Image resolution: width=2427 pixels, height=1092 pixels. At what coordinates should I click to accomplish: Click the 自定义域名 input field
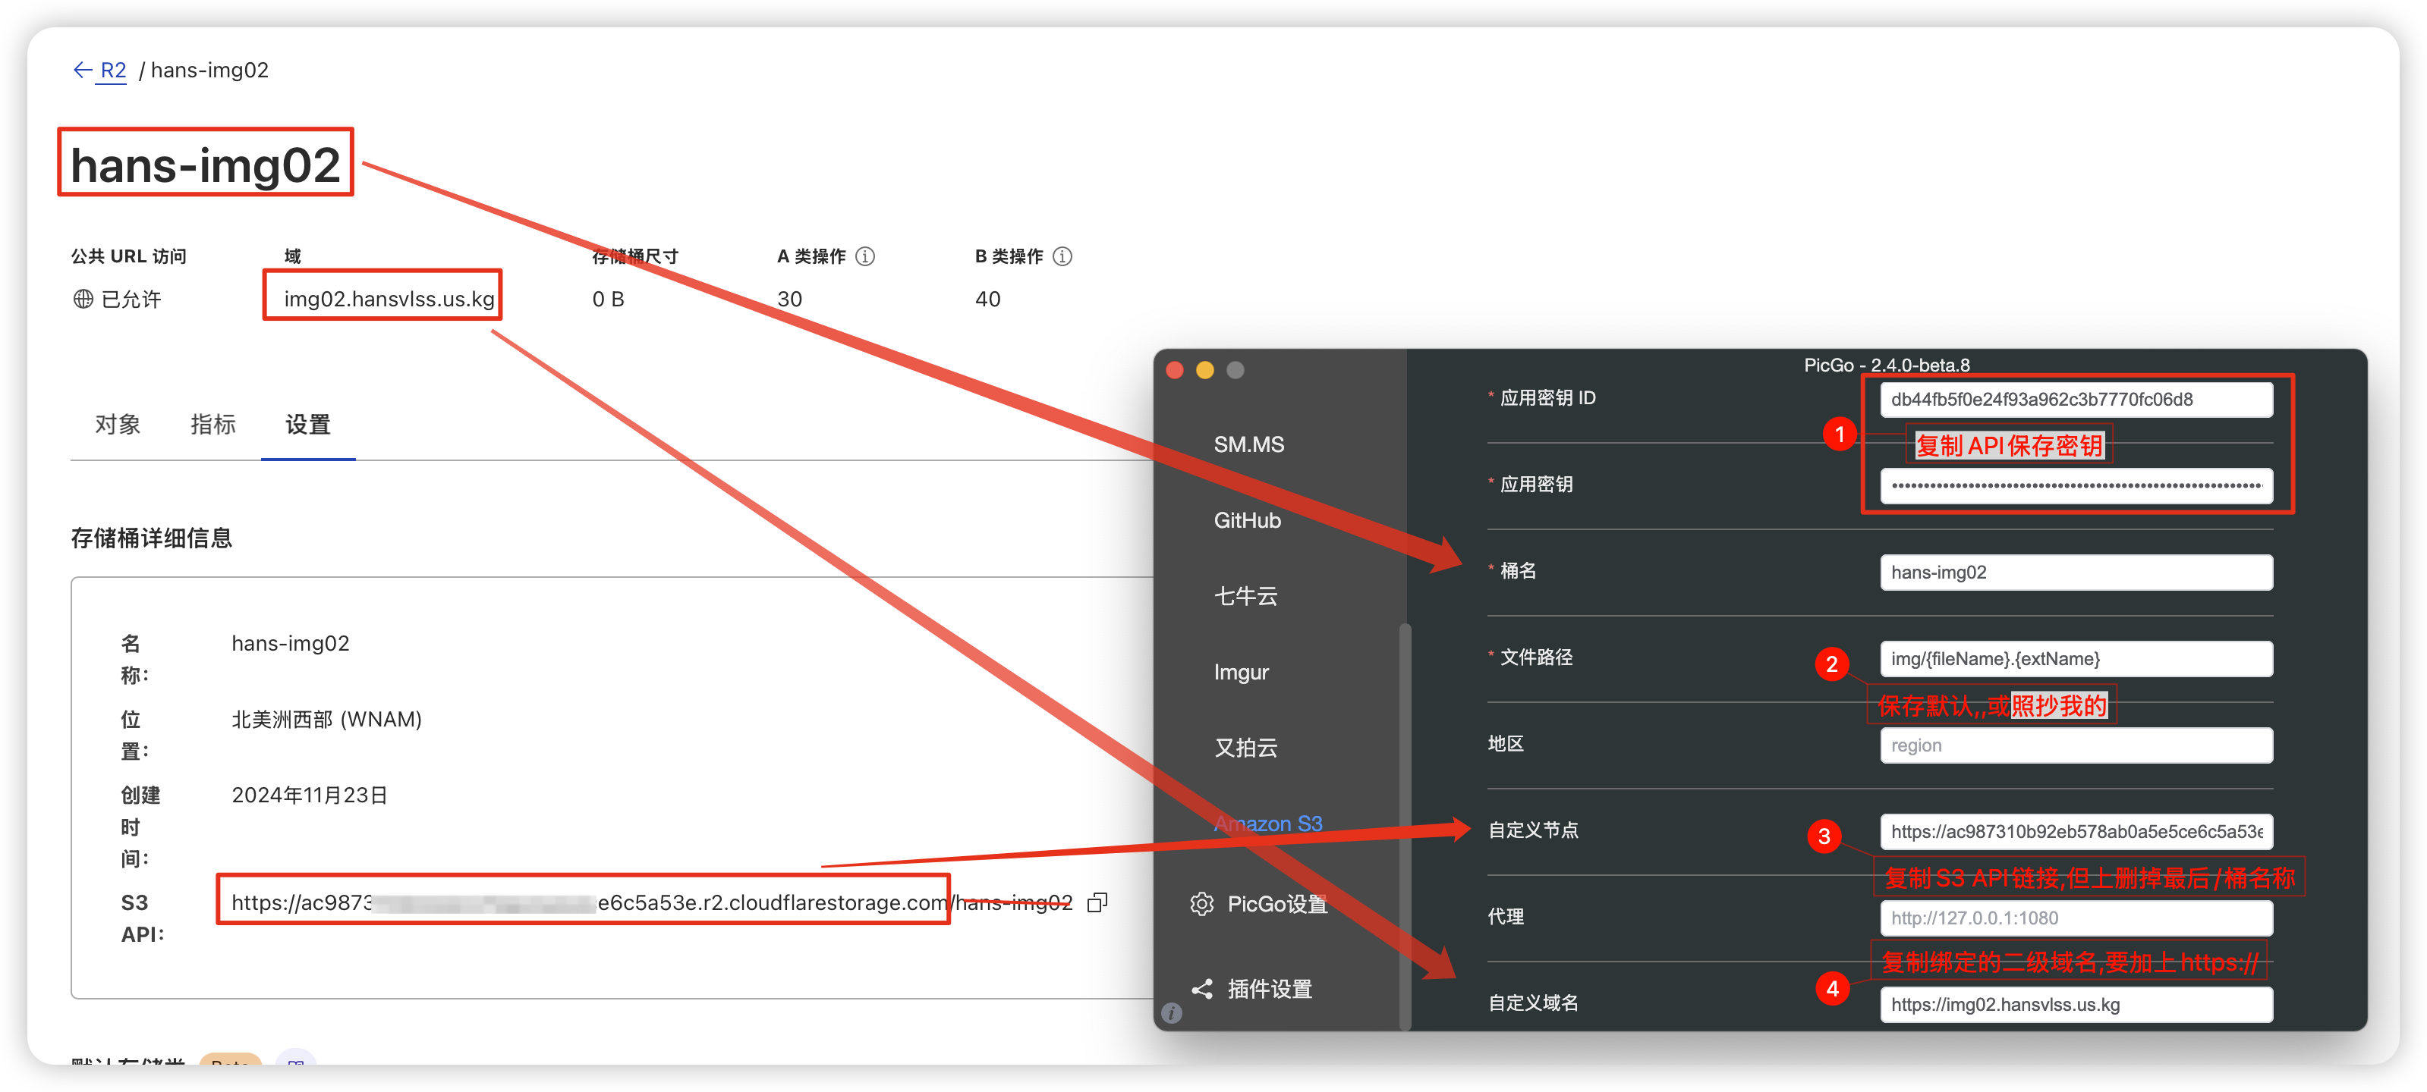[2076, 1005]
